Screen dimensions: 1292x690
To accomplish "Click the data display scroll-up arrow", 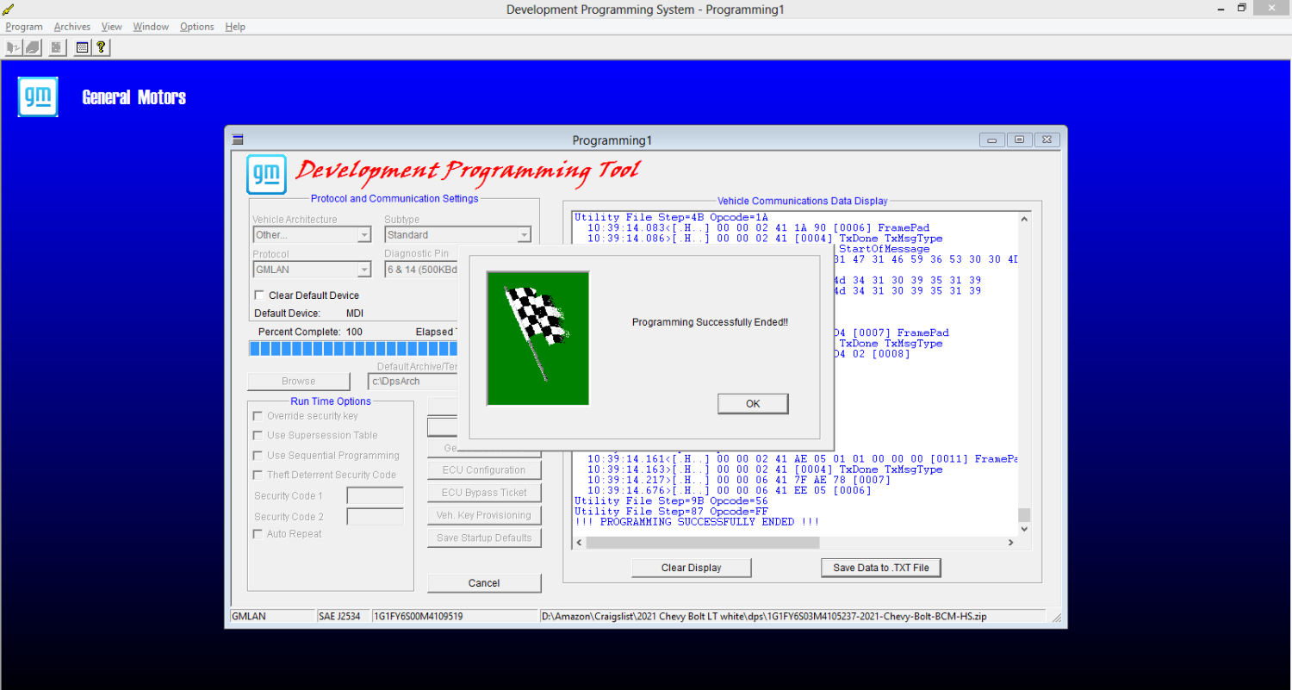I will [1024, 219].
